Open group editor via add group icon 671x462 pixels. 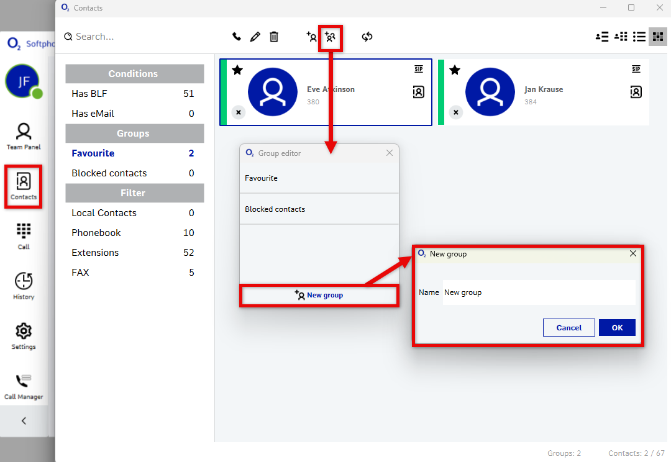point(331,37)
